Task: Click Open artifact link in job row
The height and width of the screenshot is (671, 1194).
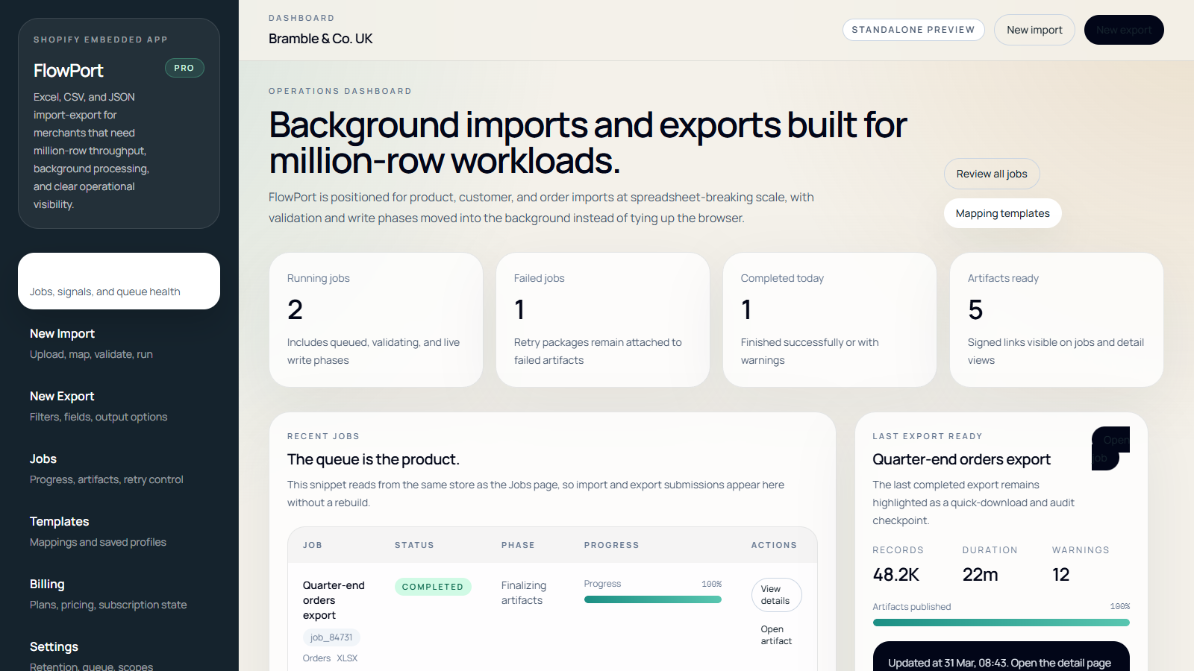Action: click(776, 635)
